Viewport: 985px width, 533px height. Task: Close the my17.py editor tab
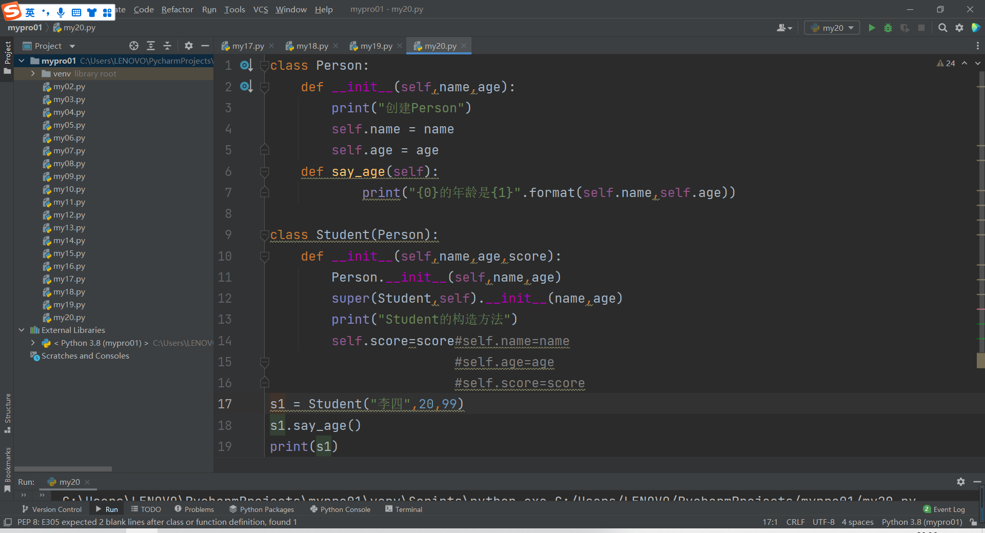(x=271, y=46)
